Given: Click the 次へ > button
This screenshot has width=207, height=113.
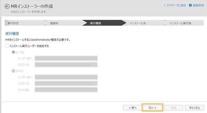Looking at the screenshot, I should coord(152,108).
